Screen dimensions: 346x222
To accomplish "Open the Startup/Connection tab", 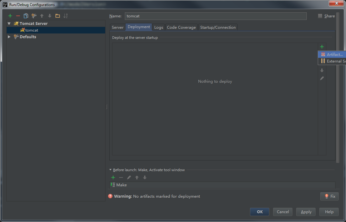I will tap(218, 27).
